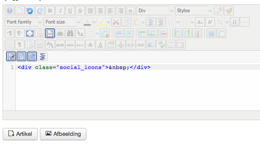
Task: Click the delete column icon
Action: [197, 33]
